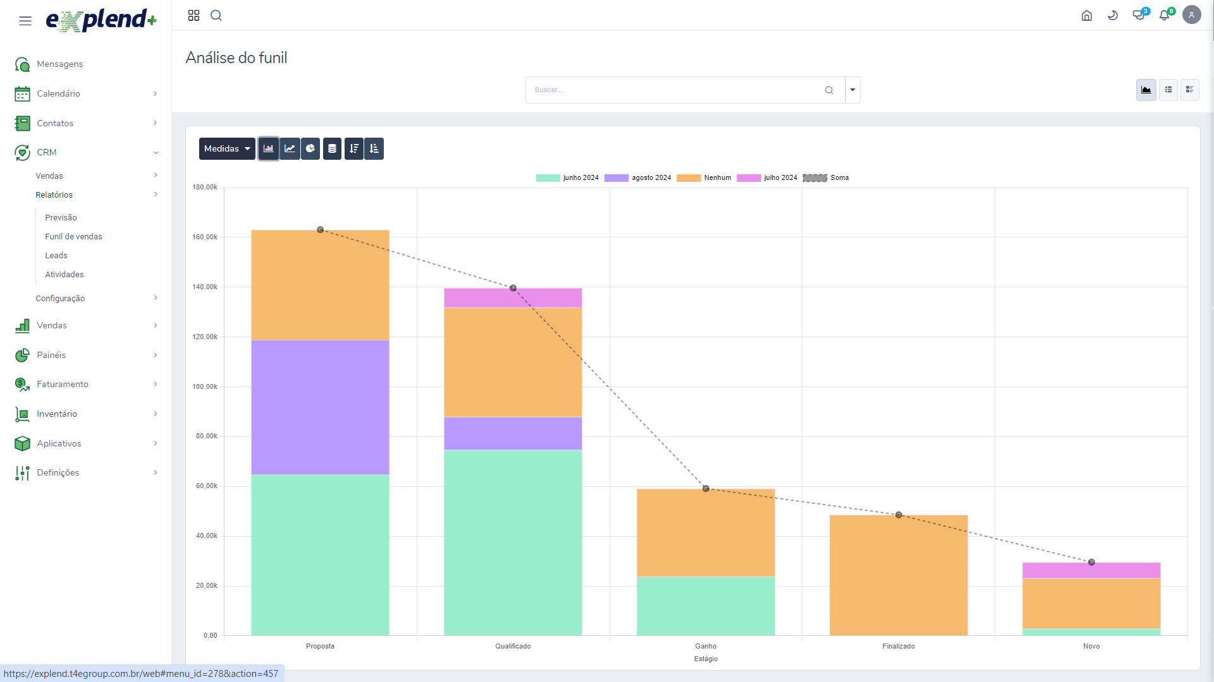This screenshot has height=682, width=1214.
Task: Go to home icon in header
Action: [1087, 15]
